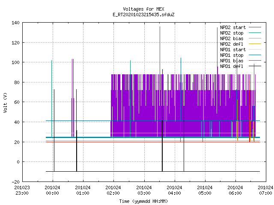Click the y-axis tick label 140
Image resolution: width=274 pixels, height=205 pixels.
click(15, 23)
